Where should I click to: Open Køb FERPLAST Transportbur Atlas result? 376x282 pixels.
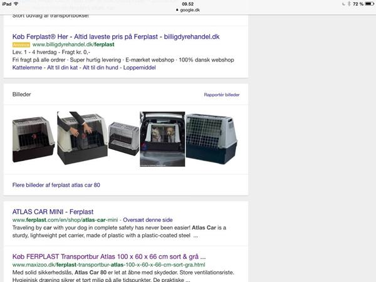[109, 256]
